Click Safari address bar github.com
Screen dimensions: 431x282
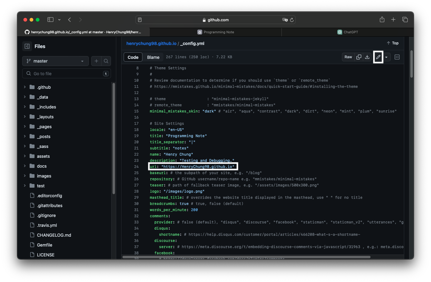215,20
